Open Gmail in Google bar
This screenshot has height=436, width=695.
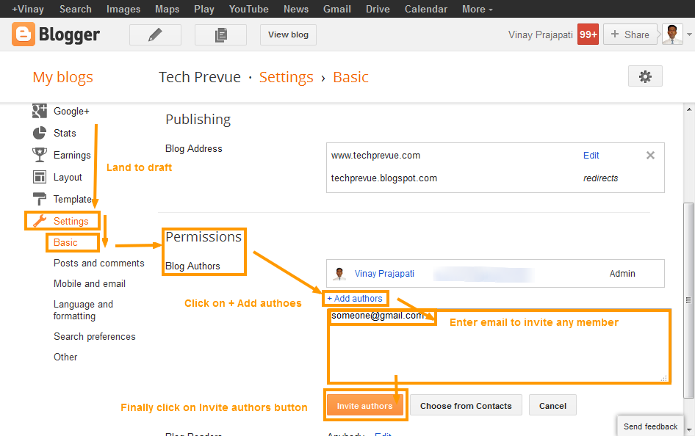(x=337, y=9)
